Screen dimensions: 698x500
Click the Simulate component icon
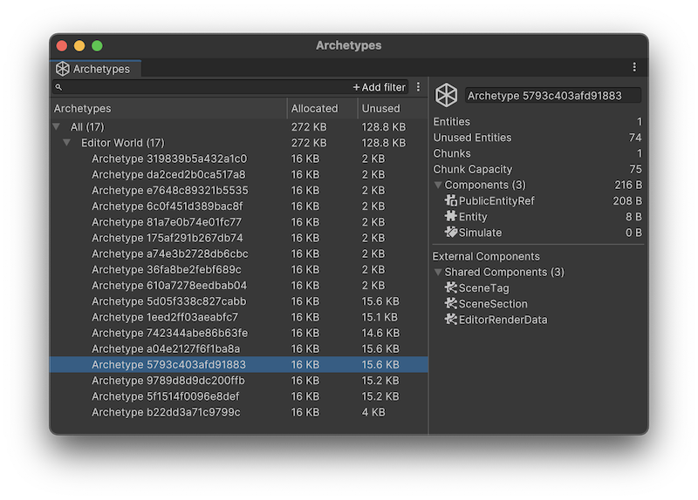pyautogui.click(x=451, y=233)
